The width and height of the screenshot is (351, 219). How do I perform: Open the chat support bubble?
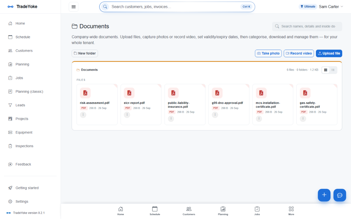coord(340,195)
